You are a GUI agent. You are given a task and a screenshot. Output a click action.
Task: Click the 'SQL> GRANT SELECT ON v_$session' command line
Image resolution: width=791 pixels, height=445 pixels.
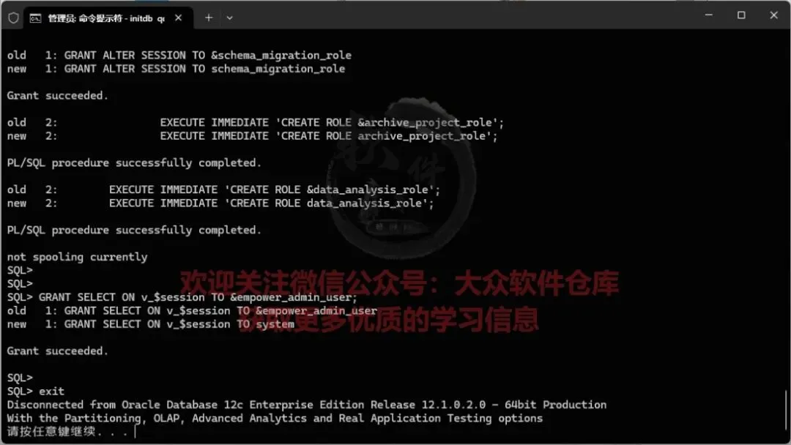click(182, 297)
